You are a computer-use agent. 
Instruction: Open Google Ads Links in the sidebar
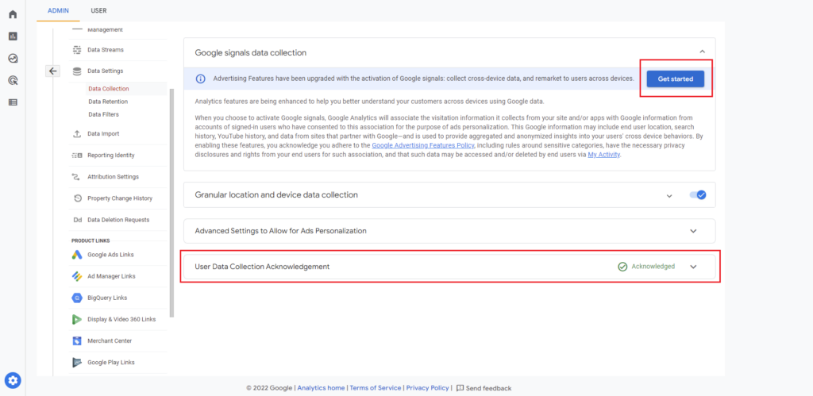tap(110, 255)
